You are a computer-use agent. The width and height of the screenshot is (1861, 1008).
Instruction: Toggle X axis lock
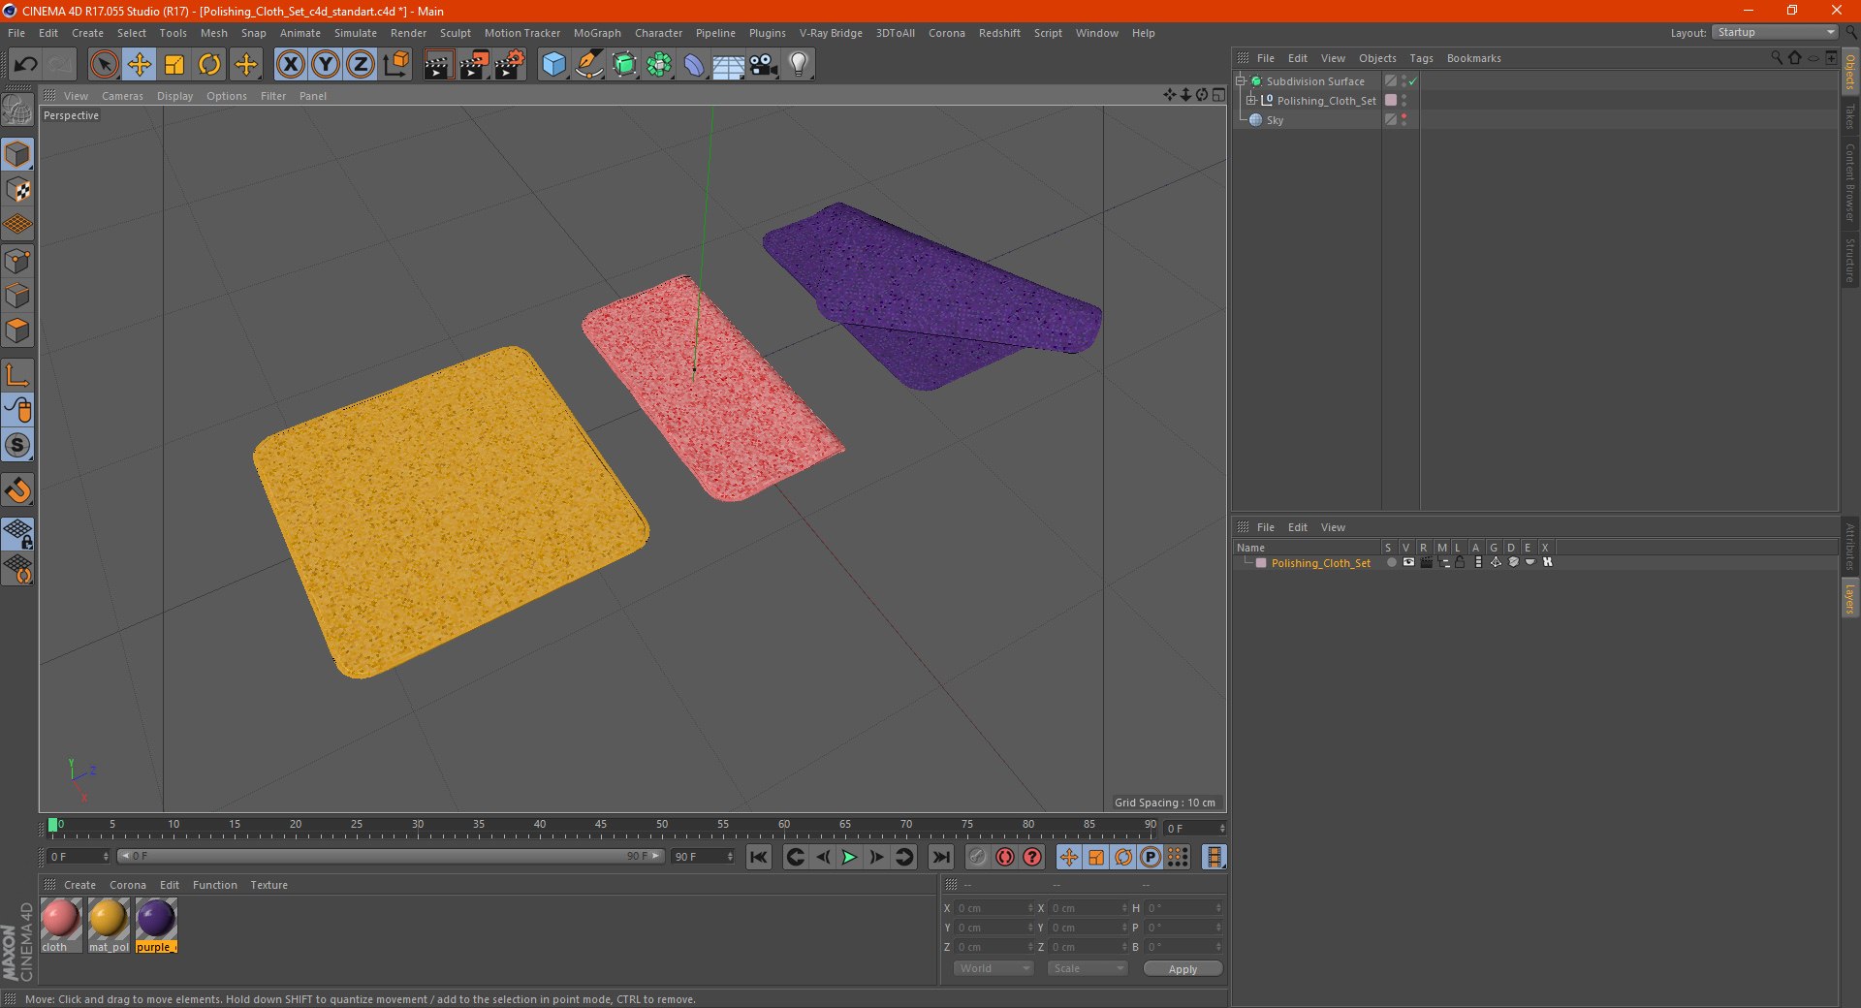pyautogui.click(x=290, y=65)
